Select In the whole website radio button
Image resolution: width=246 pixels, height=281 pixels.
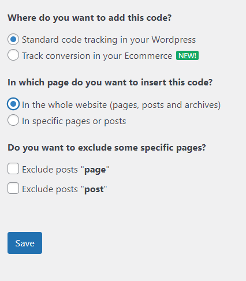(x=13, y=104)
